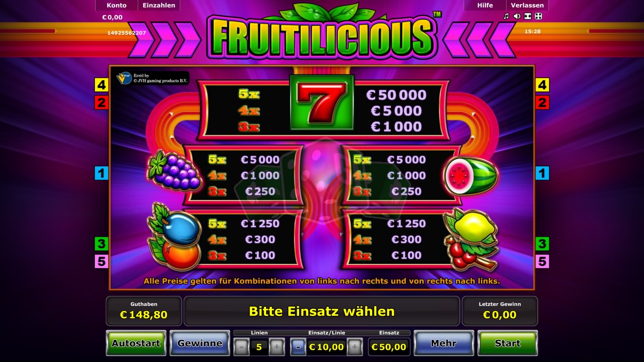The height and width of the screenshot is (362, 644).
Task: Decrease number of Linien with minus
Action: click(241, 347)
